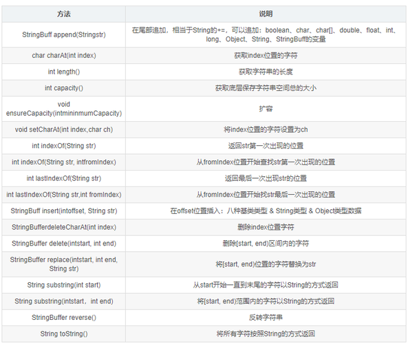
Task: Click the StringBuffer delete(intstart, int end) cell
Action: click(x=64, y=244)
